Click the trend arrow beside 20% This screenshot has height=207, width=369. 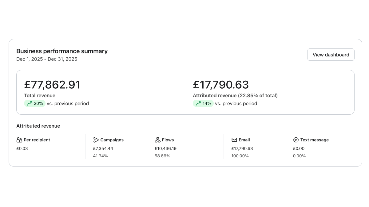30,104
